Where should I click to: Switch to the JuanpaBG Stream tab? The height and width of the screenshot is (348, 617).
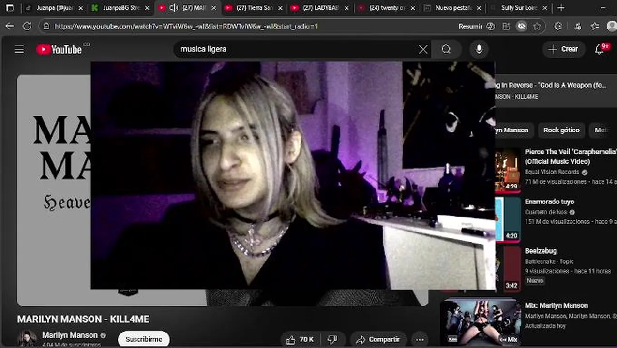point(121,8)
